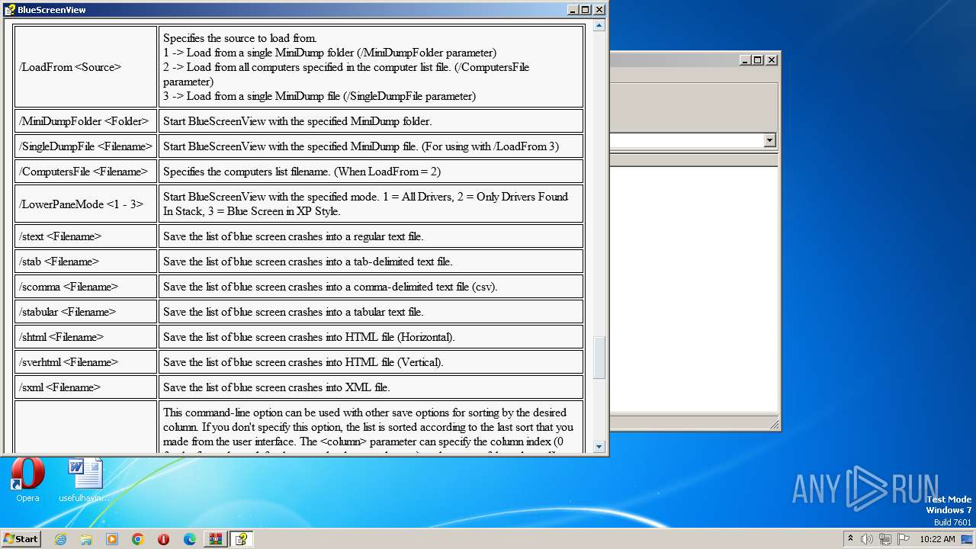Maximize the background window
The width and height of the screenshot is (976, 549).
click(758, 59)
